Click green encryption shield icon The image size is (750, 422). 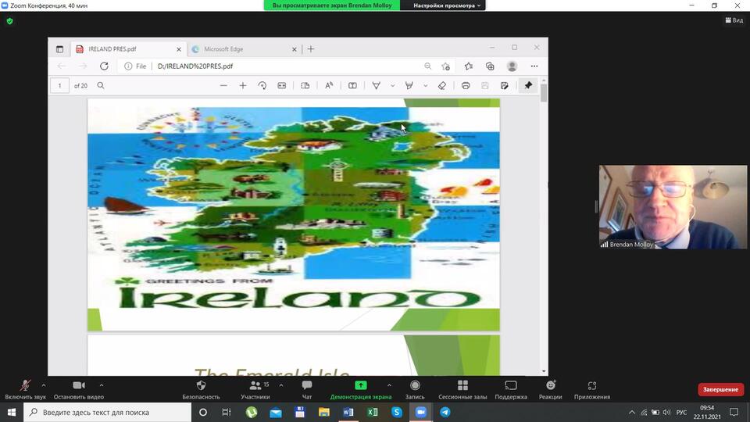pos(10,21)
